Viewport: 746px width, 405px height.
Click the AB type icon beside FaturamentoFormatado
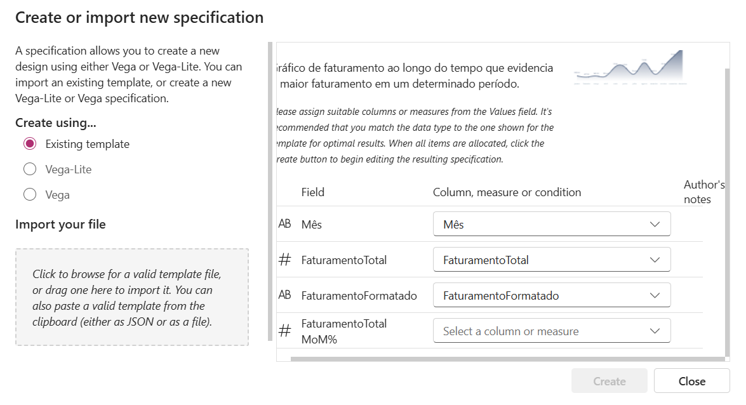[284, 295]
